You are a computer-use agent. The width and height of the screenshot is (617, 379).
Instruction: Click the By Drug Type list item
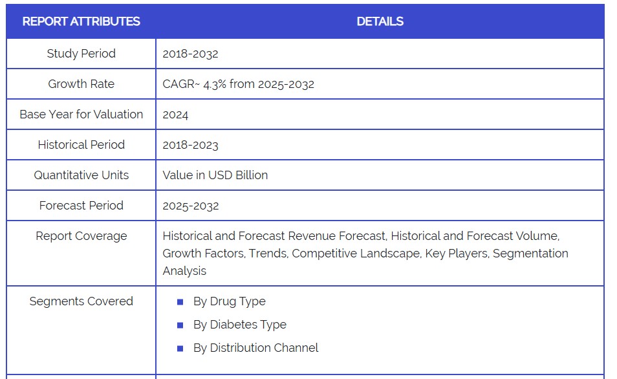(x=229, y=301)
